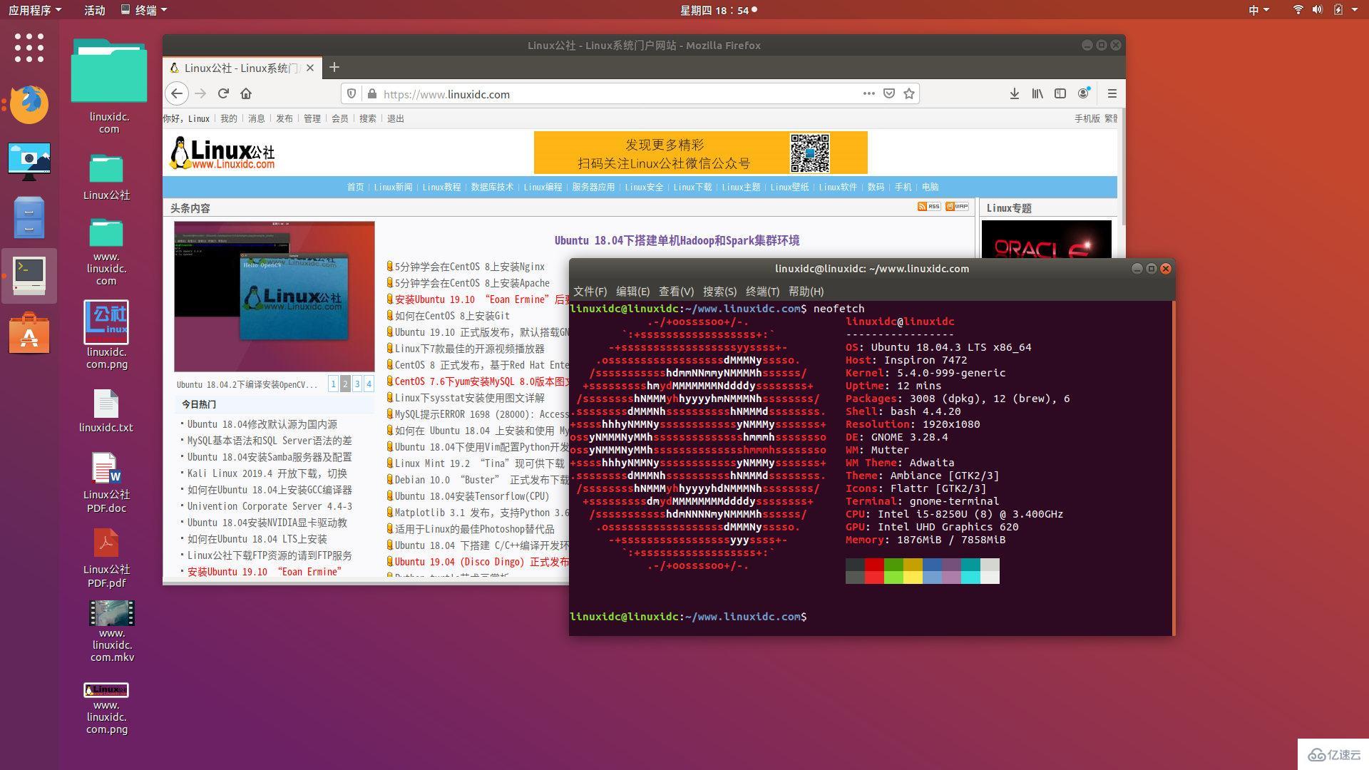Viewport: 1369px width, 770px height.
Task: Switch slideshow to page 3
Action: [x=357, y=384]
